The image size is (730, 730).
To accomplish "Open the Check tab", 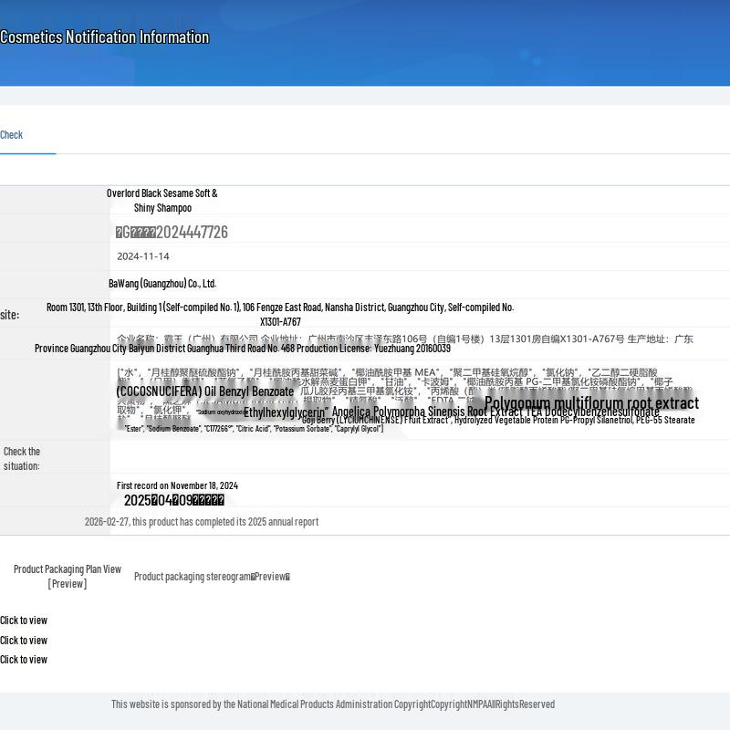I will 11,135.
